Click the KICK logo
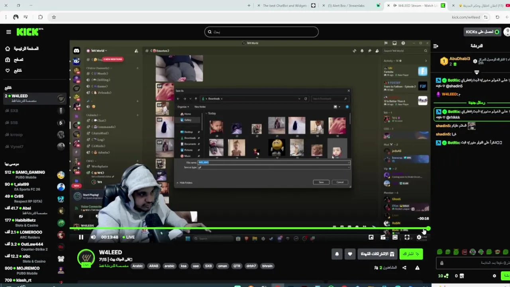510x287 pixels. pyautogui.click(x=30, y=32)
